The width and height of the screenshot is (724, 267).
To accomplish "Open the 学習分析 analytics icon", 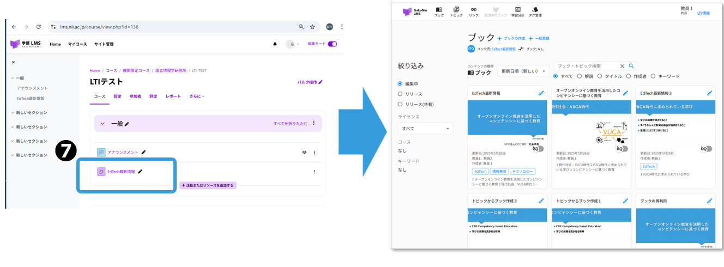I will (517, 11).
